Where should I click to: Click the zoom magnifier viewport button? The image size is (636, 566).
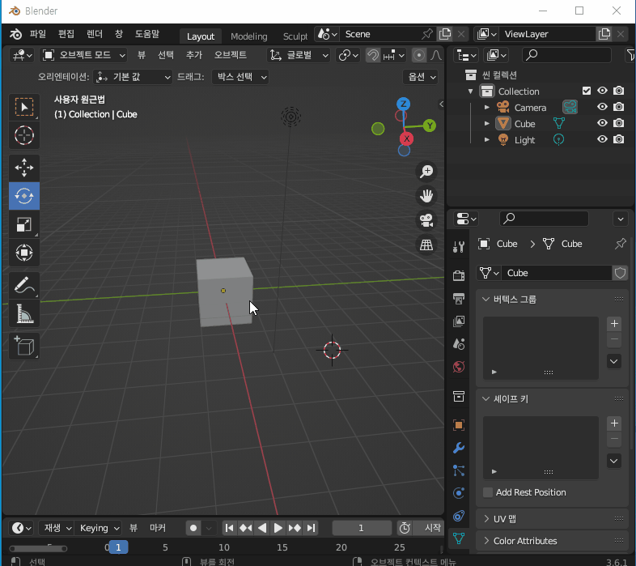(426, 172)
